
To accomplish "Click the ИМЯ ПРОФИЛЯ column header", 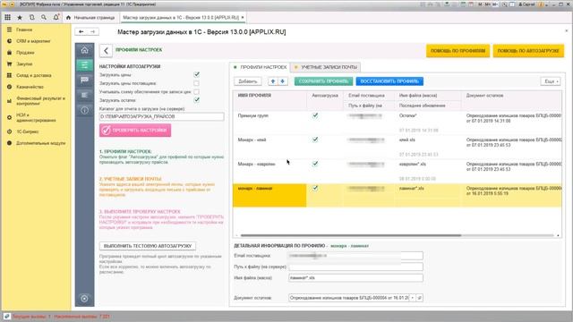I will [254, 96].
